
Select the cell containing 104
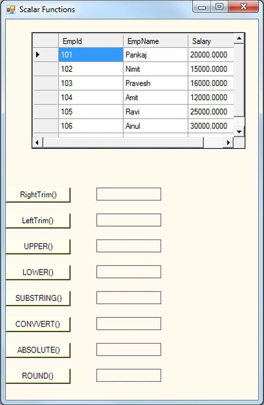(91, 97)
